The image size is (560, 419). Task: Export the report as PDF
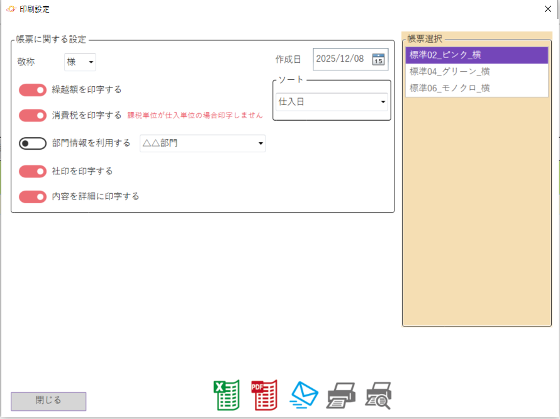point(264,396)
